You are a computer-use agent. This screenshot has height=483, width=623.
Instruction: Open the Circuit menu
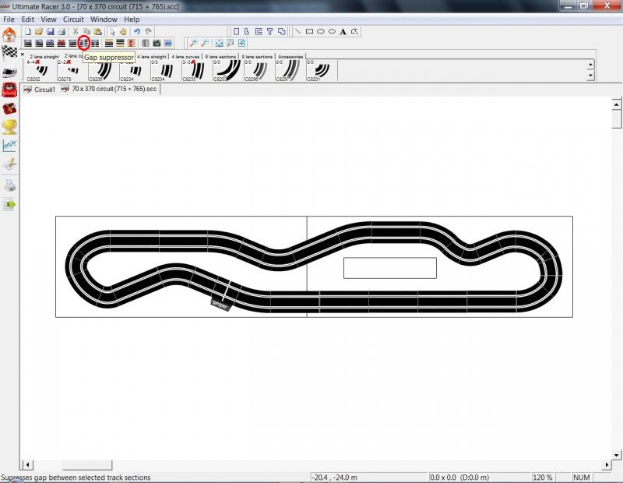coord(73,19)
